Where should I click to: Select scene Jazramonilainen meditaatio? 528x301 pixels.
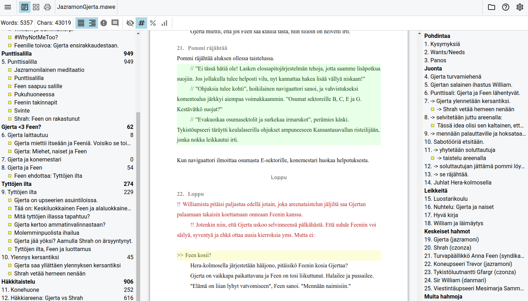pos(49,70)
